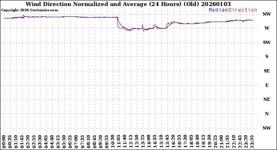
Task: Click the 05:15 time label
Action: click(58, 142)
